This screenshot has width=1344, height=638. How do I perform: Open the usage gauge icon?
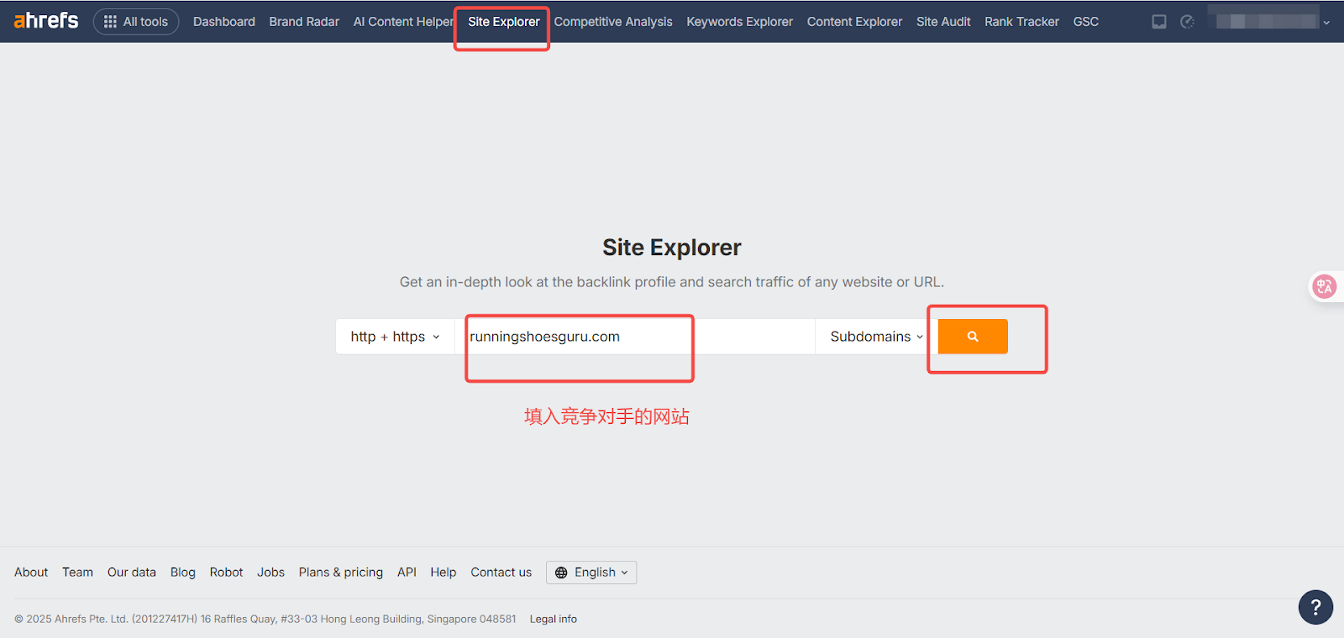tap(1187, 22)
